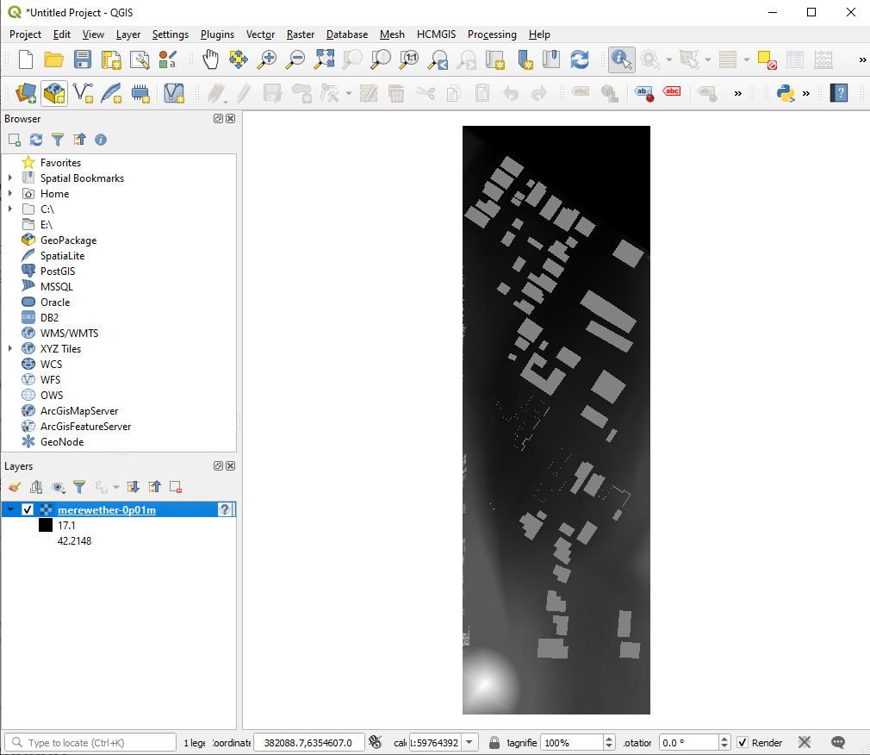Open Layer Styling panel brush icon
This screenshot has width=870, height=755.
[x=15, y=488]
